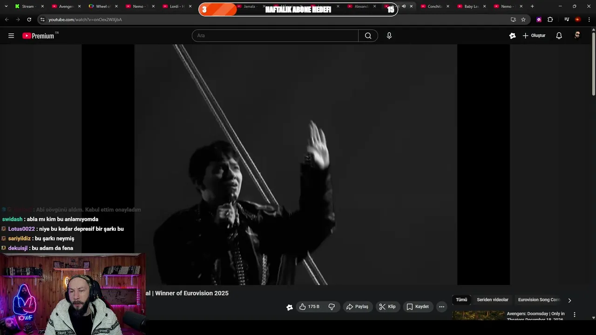View site information icon in address bar
The height and width of the screenshot is (335, 596).
[42, 20]
